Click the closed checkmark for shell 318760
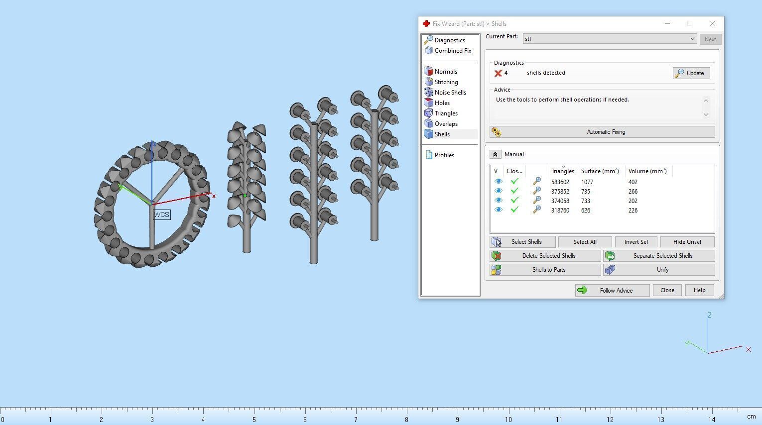The width and height of the screenshot is (762, 425). 514,210
